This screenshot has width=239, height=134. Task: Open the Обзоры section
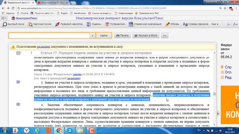click(172, 24)
